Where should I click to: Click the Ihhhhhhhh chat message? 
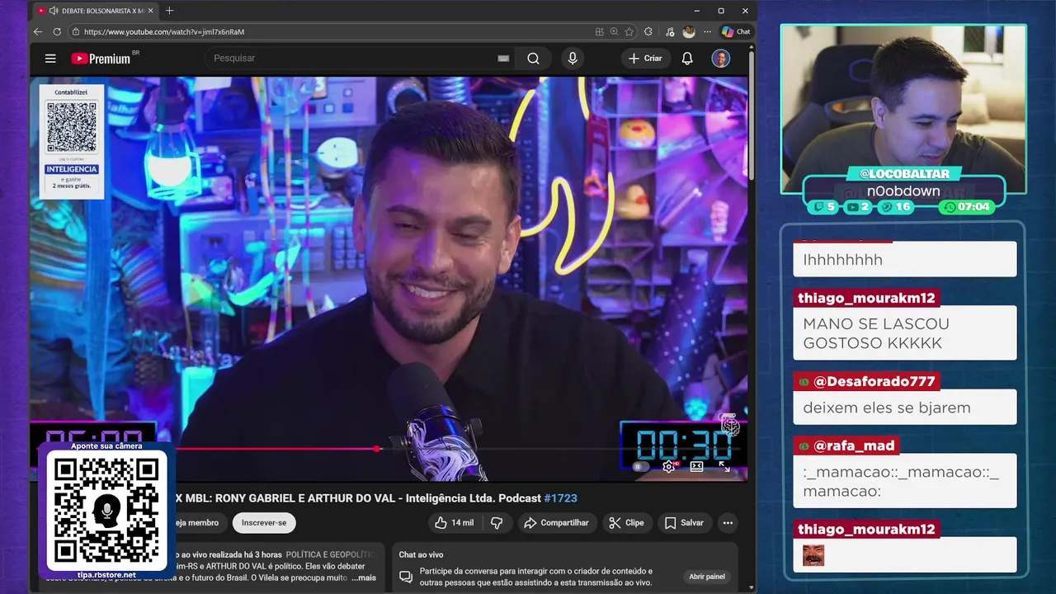[905, 259]
